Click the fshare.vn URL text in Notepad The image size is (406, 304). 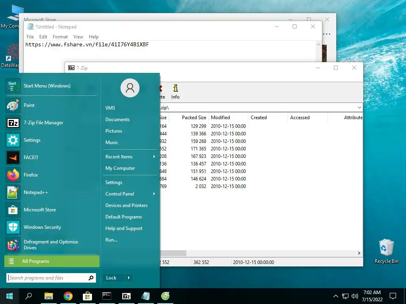point(87,44)
